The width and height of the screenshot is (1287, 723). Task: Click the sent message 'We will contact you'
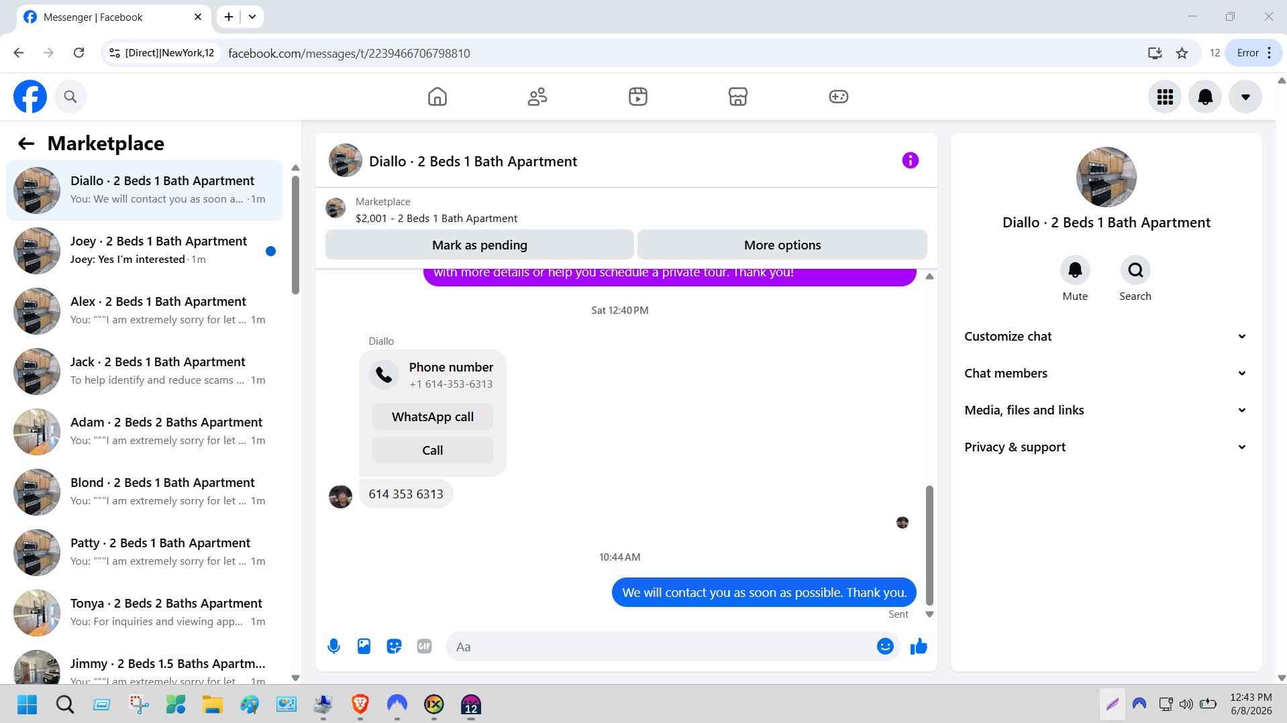764,593
